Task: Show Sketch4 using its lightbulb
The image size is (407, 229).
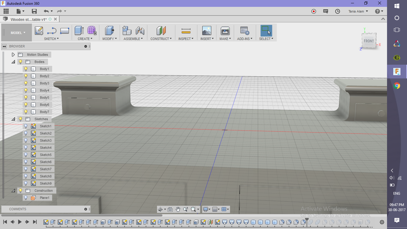Action: tap(26, 148)
